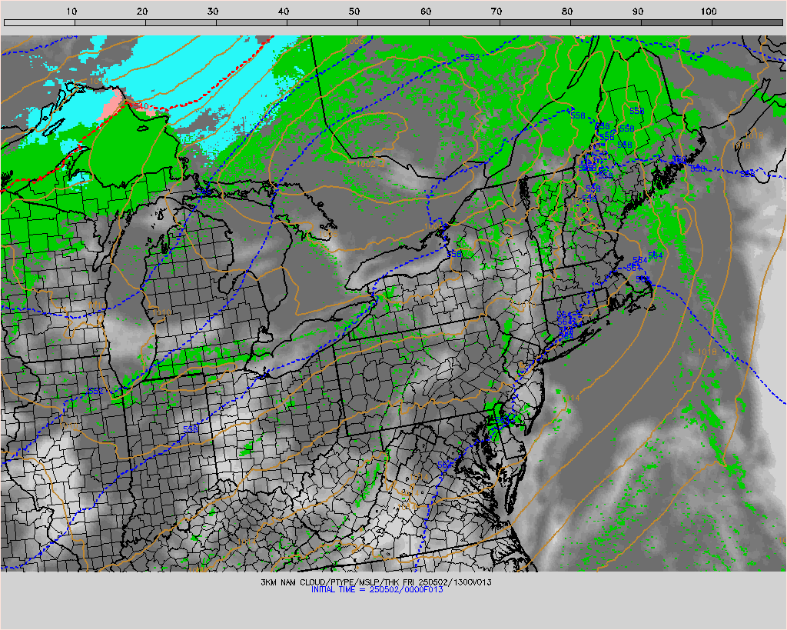Click the red "540" thickness contour label
Viewport: 787px width, 630px height.
(141, 106)
